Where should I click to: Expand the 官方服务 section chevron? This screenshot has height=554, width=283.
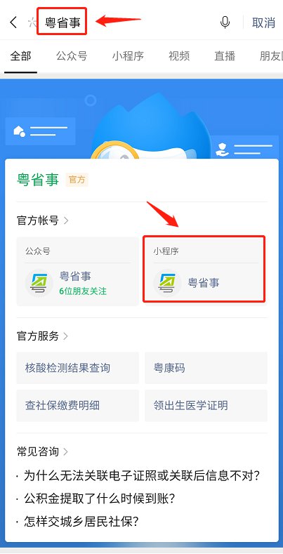coord(66,336)
